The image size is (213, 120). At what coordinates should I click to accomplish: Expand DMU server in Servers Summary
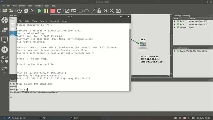pyautogui.click(x=175, y=51)
